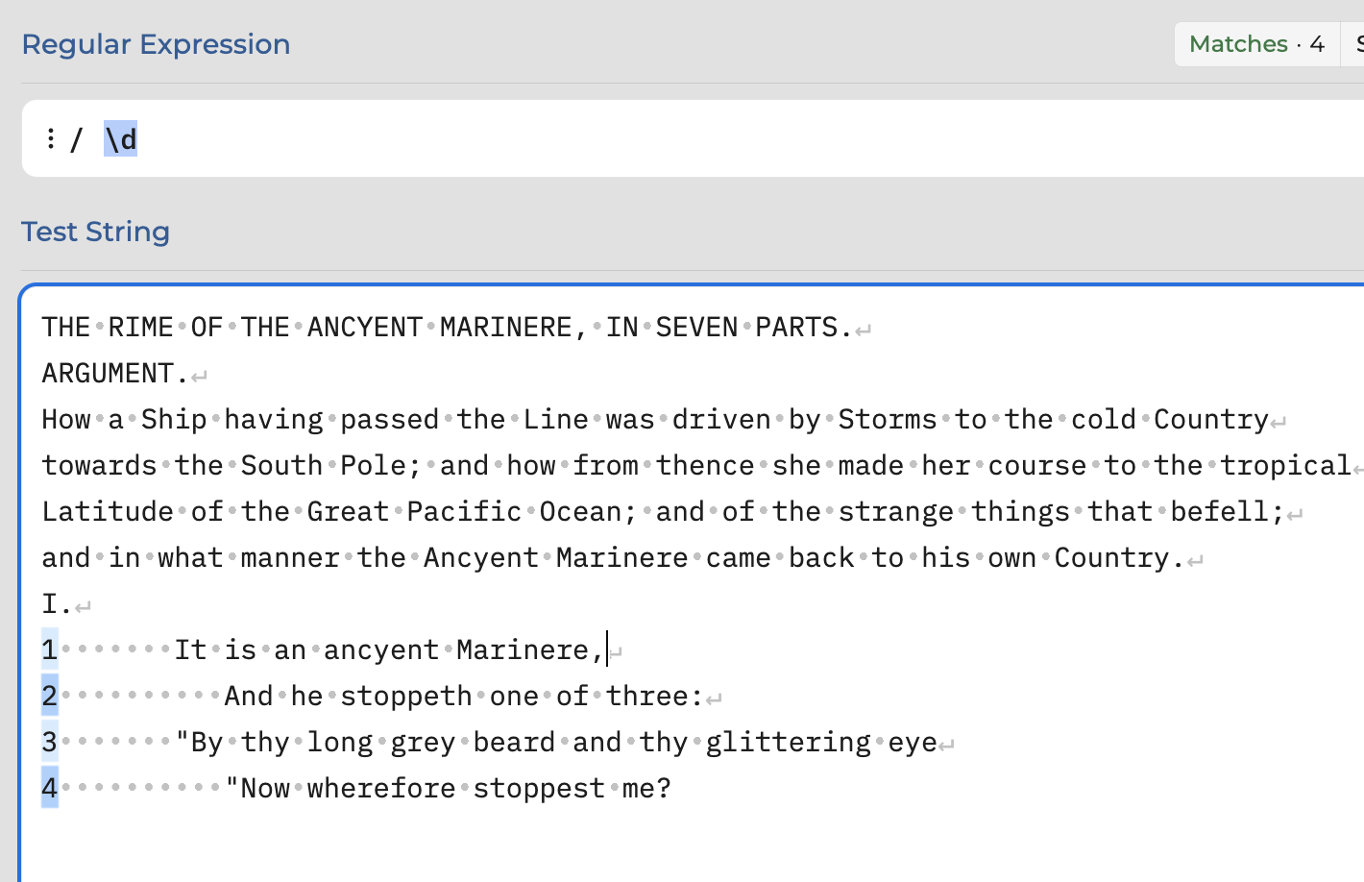1364x882 pixels.
Task: Select the matched digit 1 in test string
Action: (x=50, y=649)
